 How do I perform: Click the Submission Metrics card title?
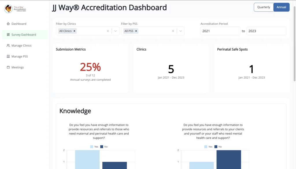(71, 49)
